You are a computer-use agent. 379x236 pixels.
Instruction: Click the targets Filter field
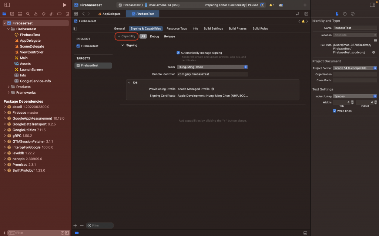pos(100,226)
